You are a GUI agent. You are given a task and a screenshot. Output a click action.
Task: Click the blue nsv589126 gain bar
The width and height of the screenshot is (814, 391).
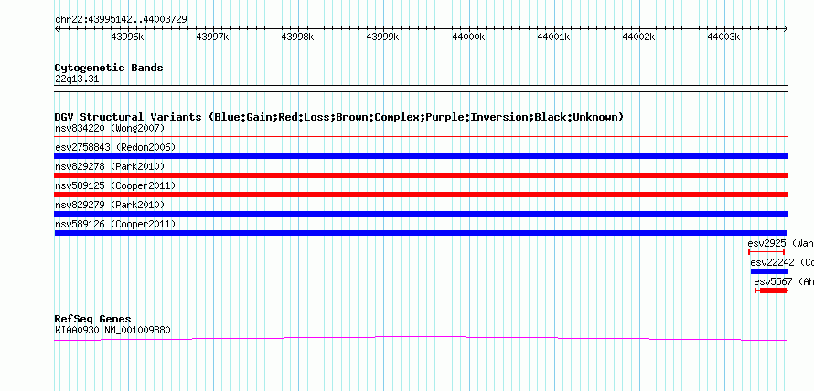coord(422,233)
